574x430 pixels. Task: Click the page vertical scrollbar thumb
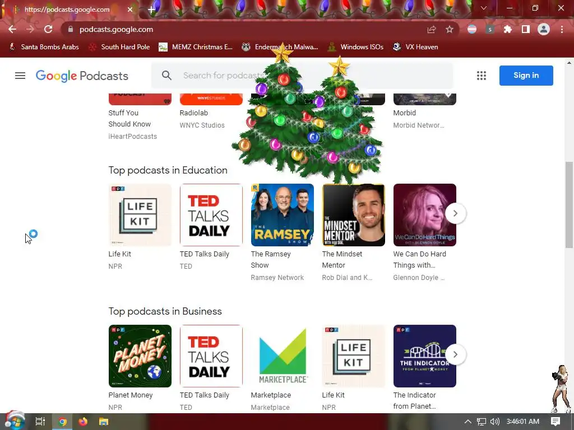point(569,205)
